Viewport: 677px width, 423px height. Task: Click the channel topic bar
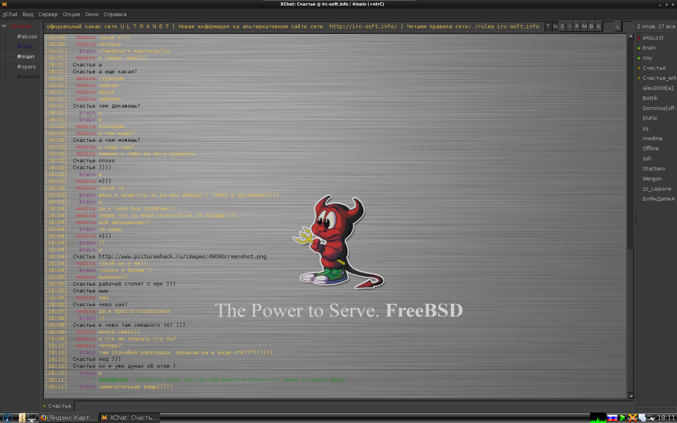coord(293,27)
